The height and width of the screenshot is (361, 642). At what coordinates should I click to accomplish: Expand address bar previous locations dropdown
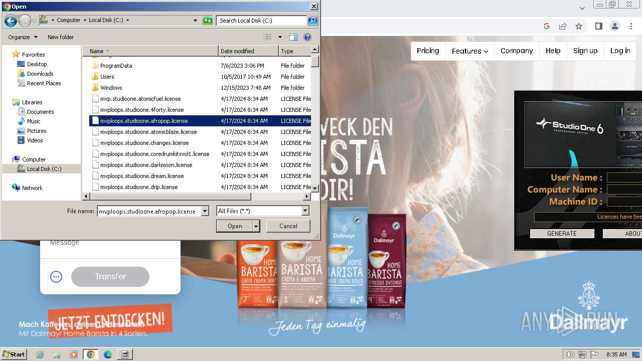(x=196, y=21)
